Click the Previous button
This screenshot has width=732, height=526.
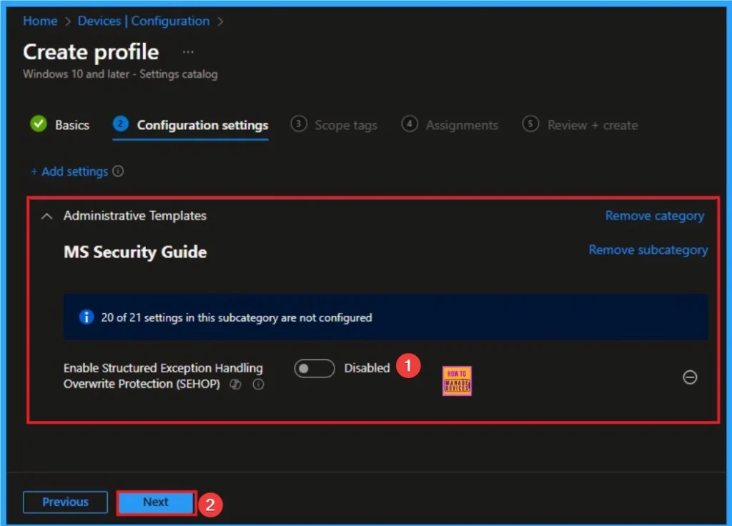(x=65, y=502)
